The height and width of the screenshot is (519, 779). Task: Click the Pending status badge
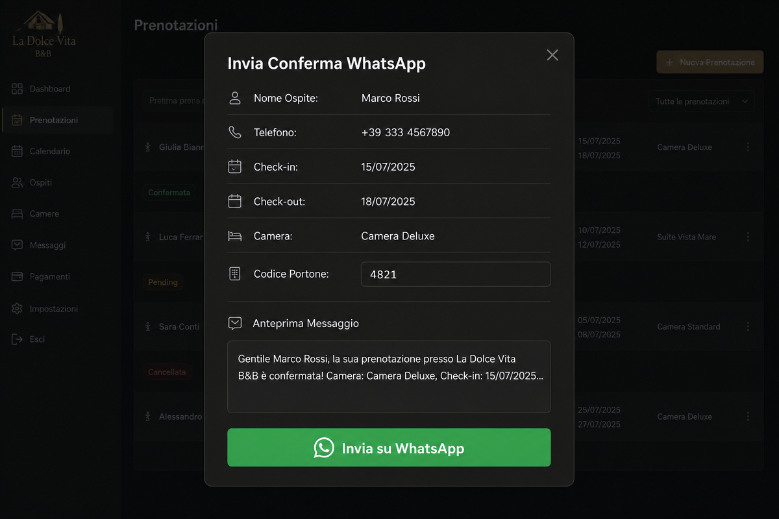pos(163,282)
